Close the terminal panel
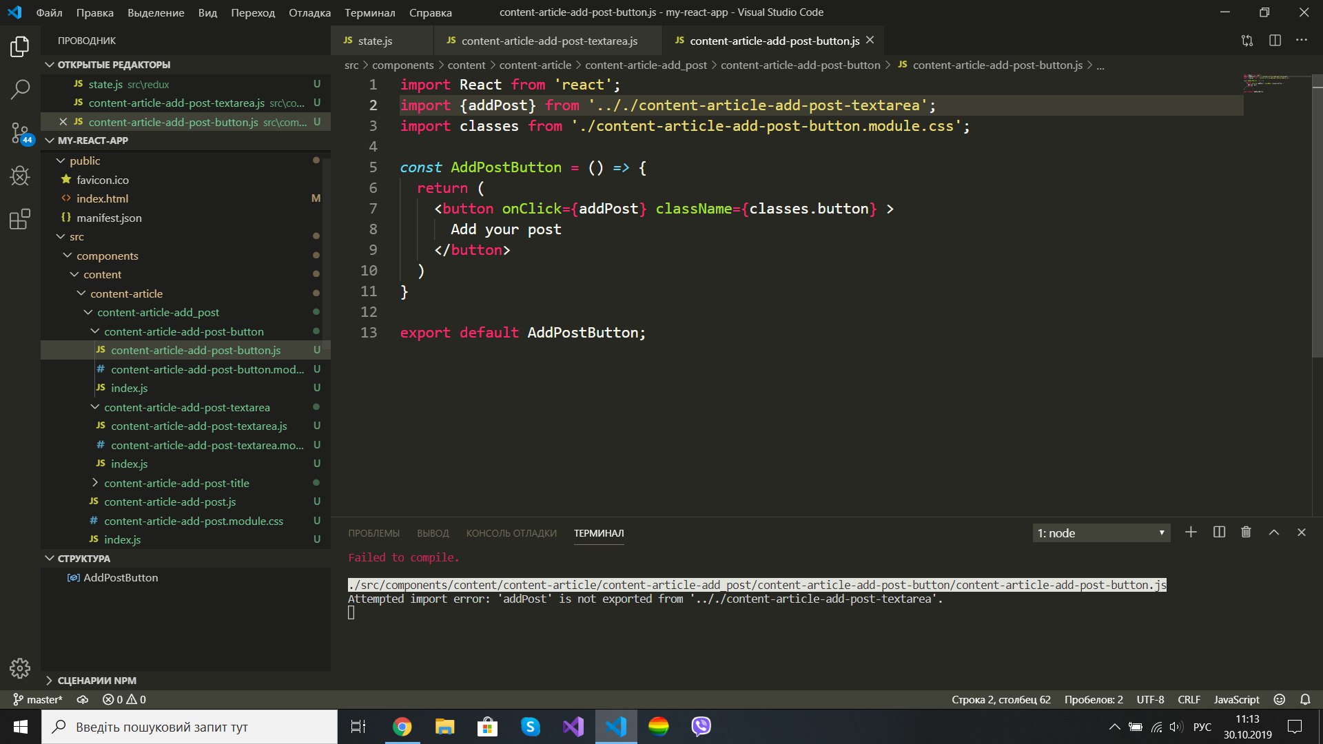This screenshot has width=1323, height=744. click(1302, 533)
